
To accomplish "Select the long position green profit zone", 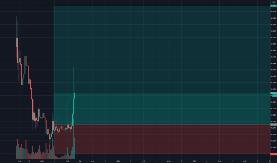I will (x=162, y=65).
